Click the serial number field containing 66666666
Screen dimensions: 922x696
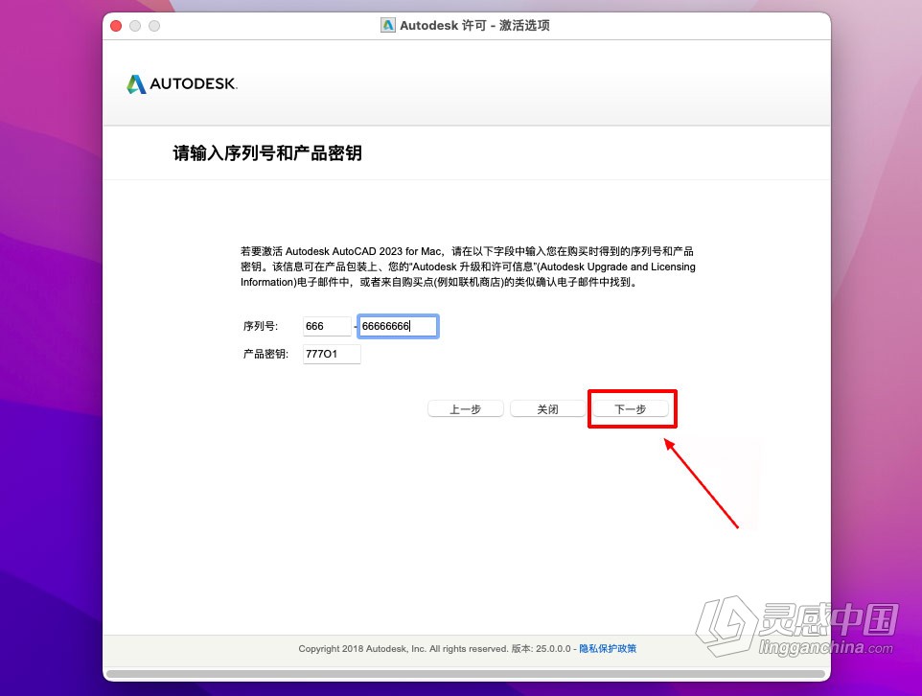(398, 326)
